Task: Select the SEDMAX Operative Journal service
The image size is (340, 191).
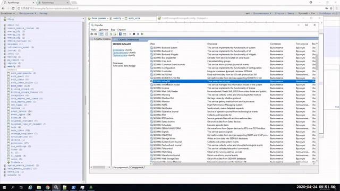Action: click(x=233, y=111)
